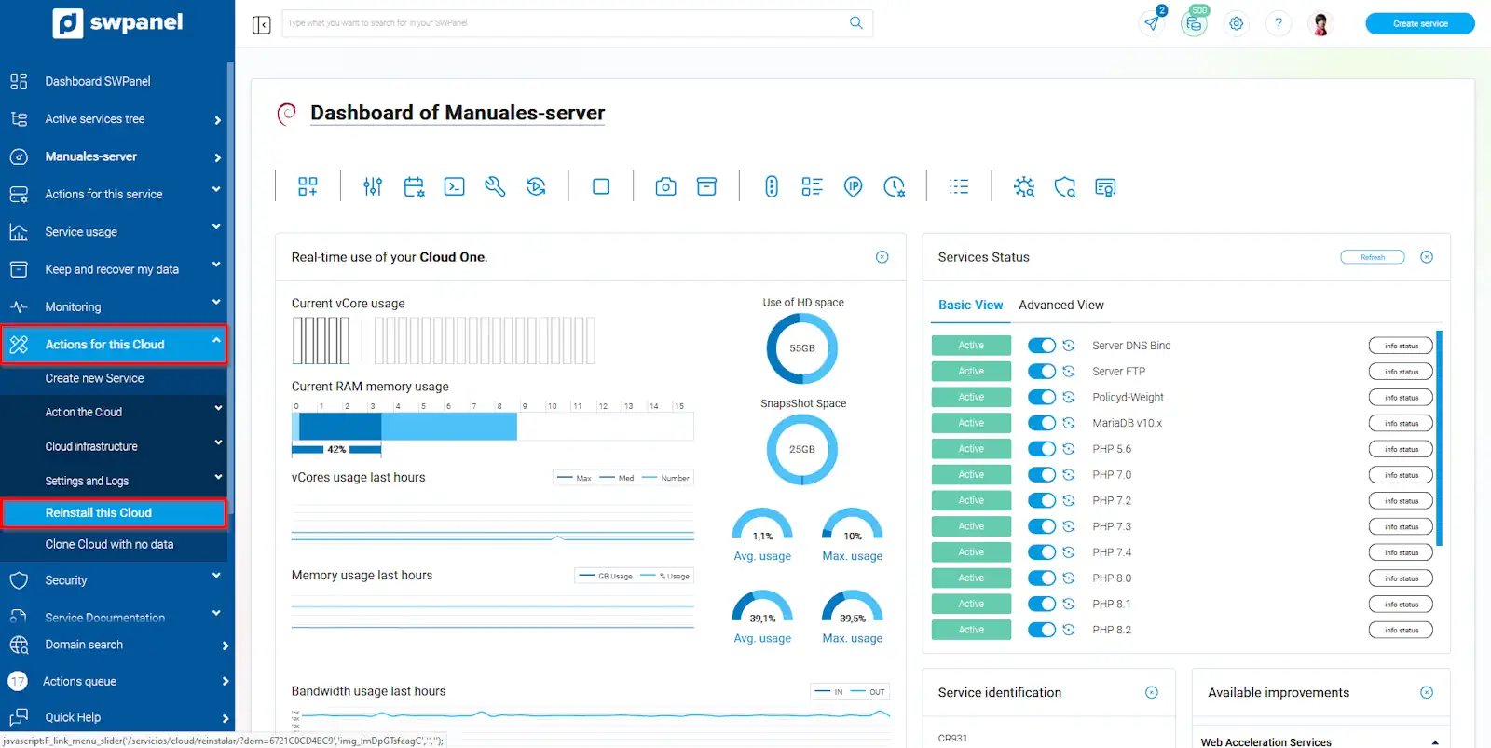The width and height of the screenshot is (1491, 748).
Task: Toggle the PHP 8.1 switch
Action: [x=1042, y=604]
